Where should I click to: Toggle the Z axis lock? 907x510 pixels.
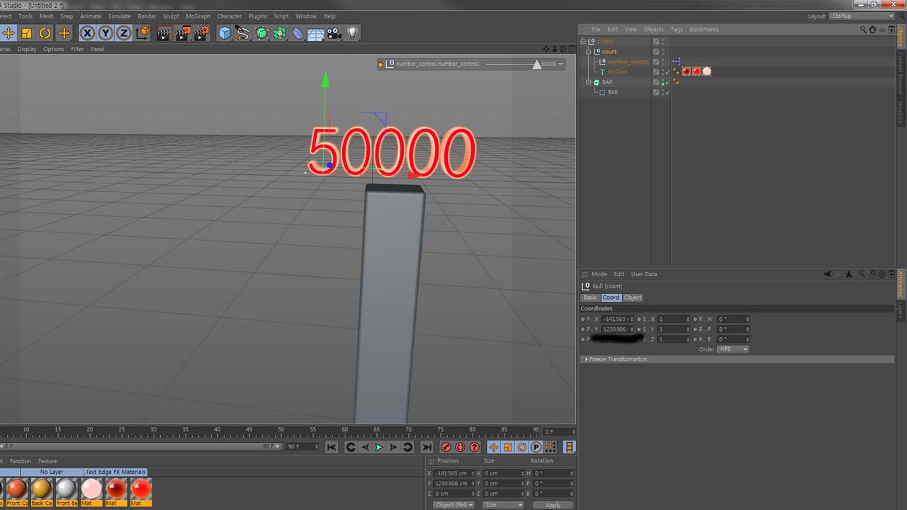[124, 33]
